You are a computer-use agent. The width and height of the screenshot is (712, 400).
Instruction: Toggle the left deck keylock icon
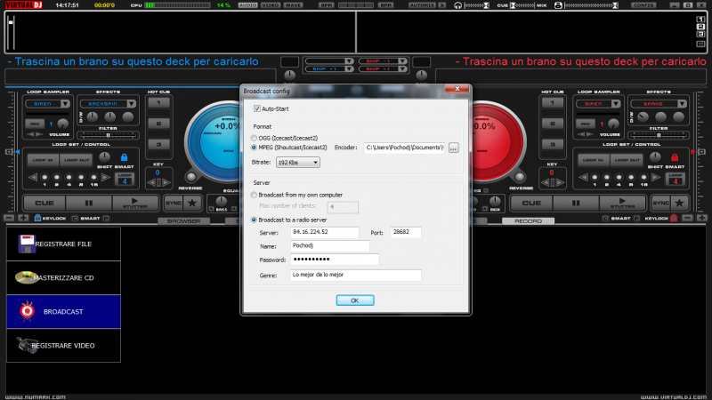(37, 218)
